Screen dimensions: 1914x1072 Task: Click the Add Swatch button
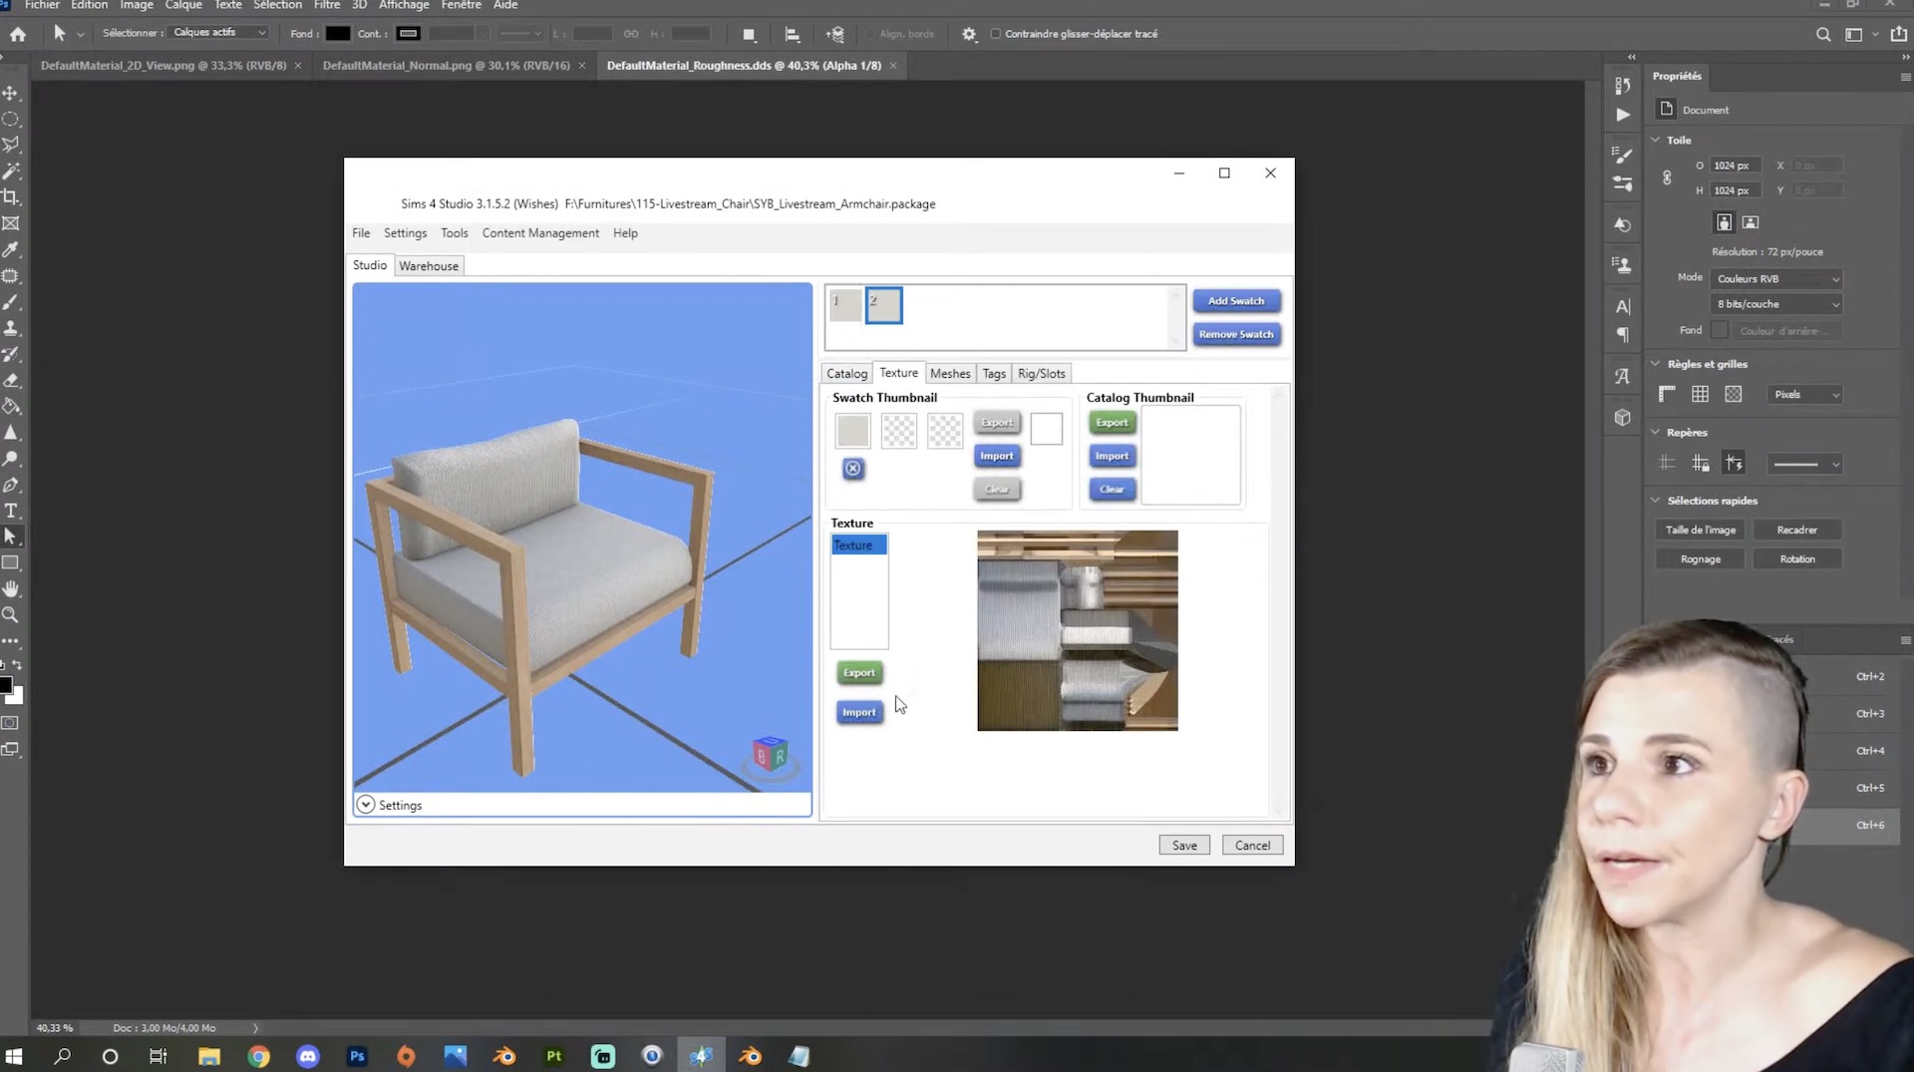(x=1236, y=301)
